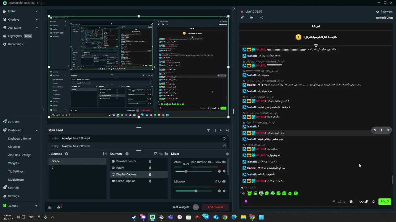The image size is (396, 222).
Task: Collapse the Dashboard submenu chevron
Action: 37,130
